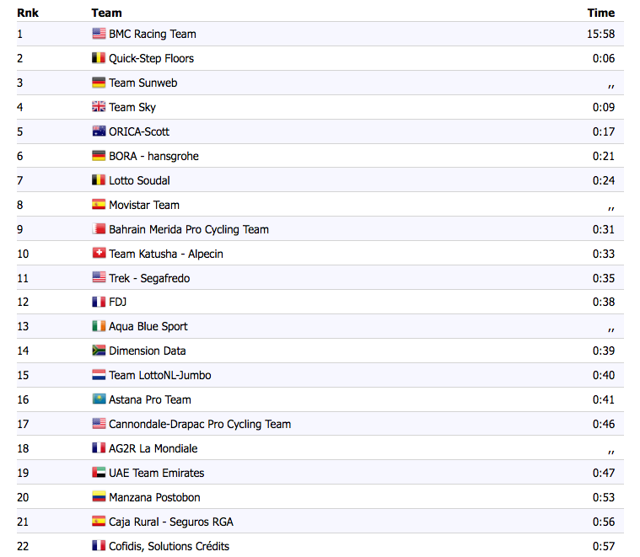Click the Australian flag next to ORICA-Scott
The width and height of the screenshot is (640, 557).
pyautogui.click(x=99, y=132)
